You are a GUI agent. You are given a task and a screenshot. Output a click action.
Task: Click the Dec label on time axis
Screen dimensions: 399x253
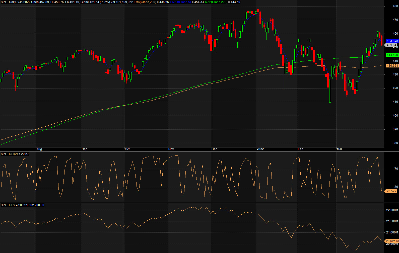coord(214,149)
